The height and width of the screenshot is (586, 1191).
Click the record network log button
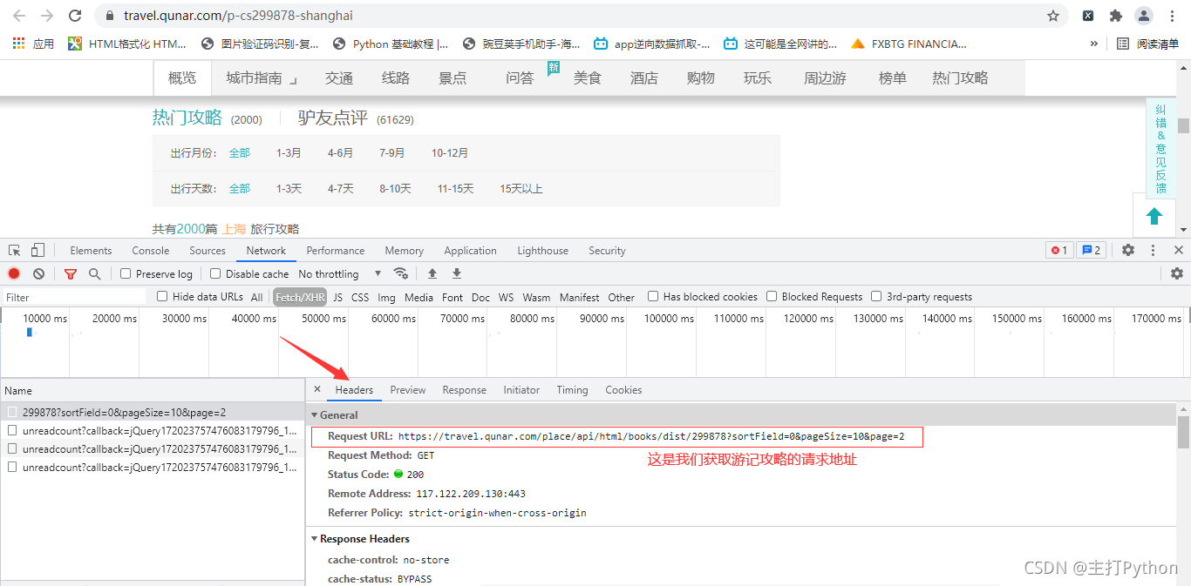(14, 273)
